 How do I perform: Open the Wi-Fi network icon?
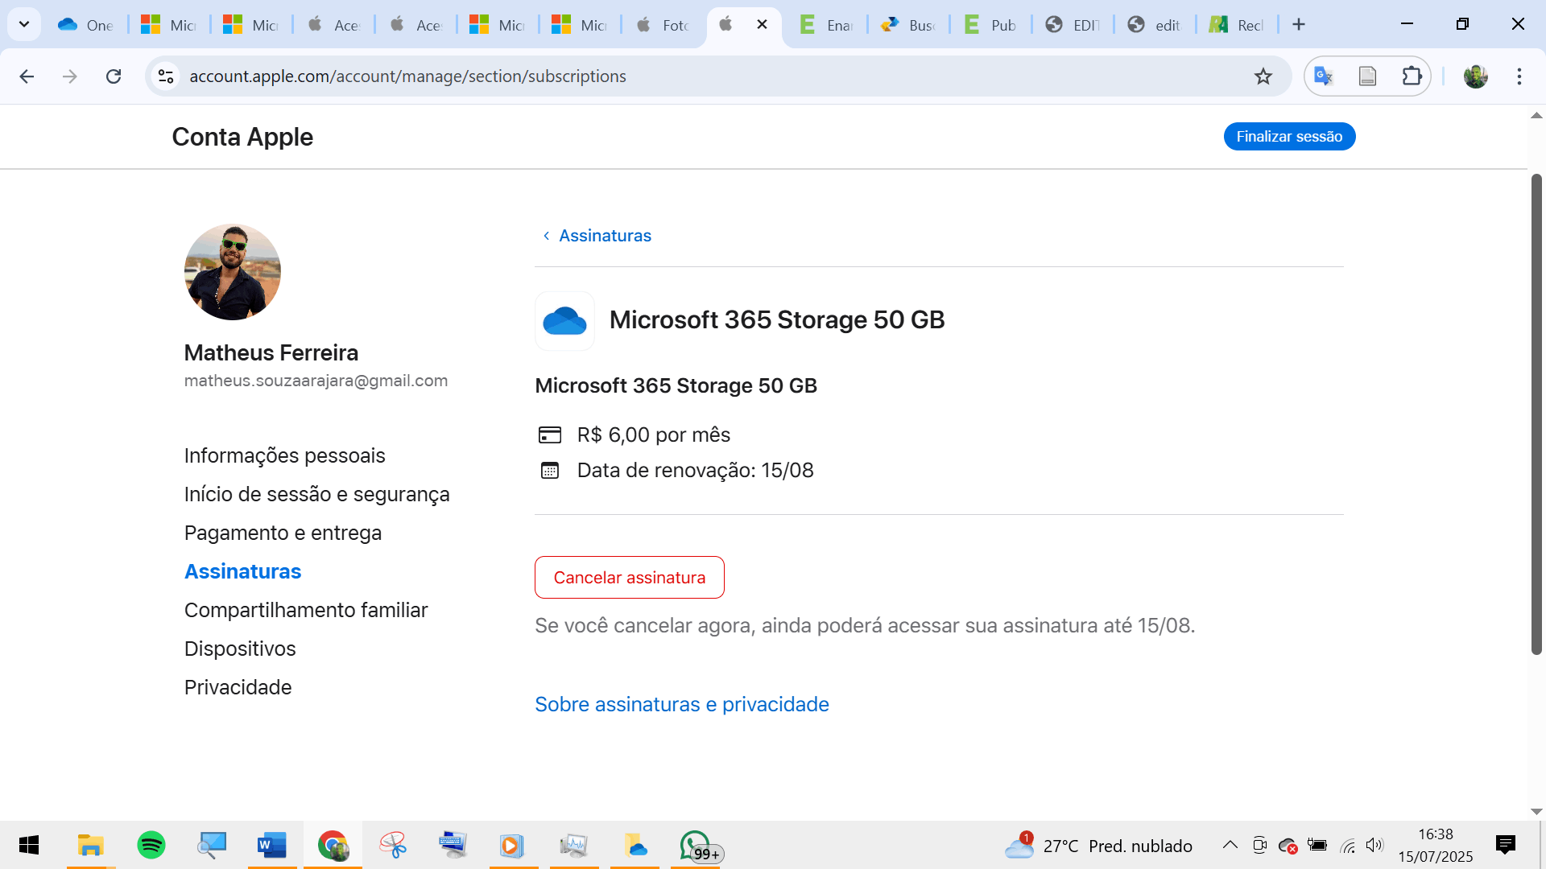[x=1347, y=845]
